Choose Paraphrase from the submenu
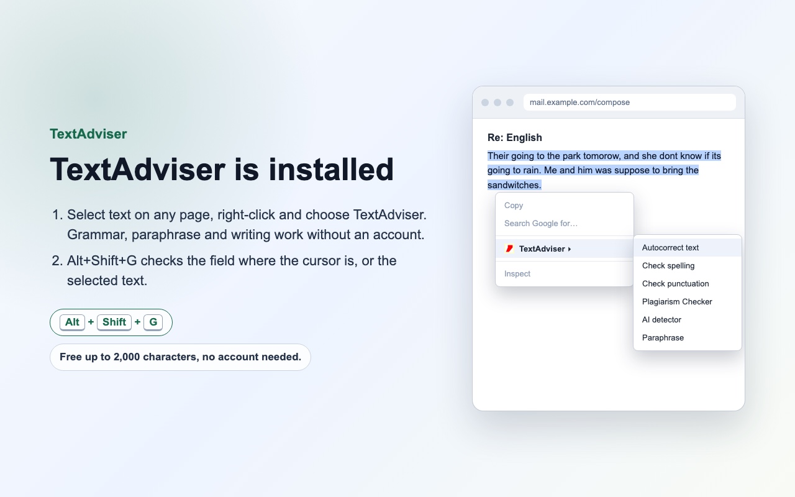The image size is (795, 497). [x=688, y=337]
